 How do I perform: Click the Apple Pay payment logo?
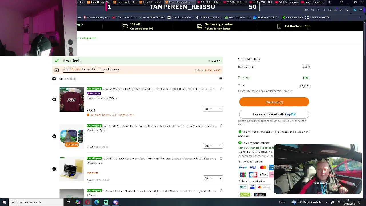(x=263, y=175)
